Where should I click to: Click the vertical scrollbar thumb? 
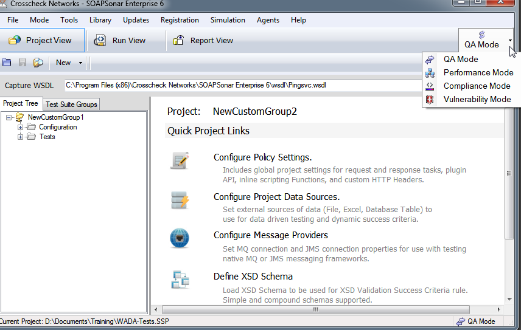point(509,173)
